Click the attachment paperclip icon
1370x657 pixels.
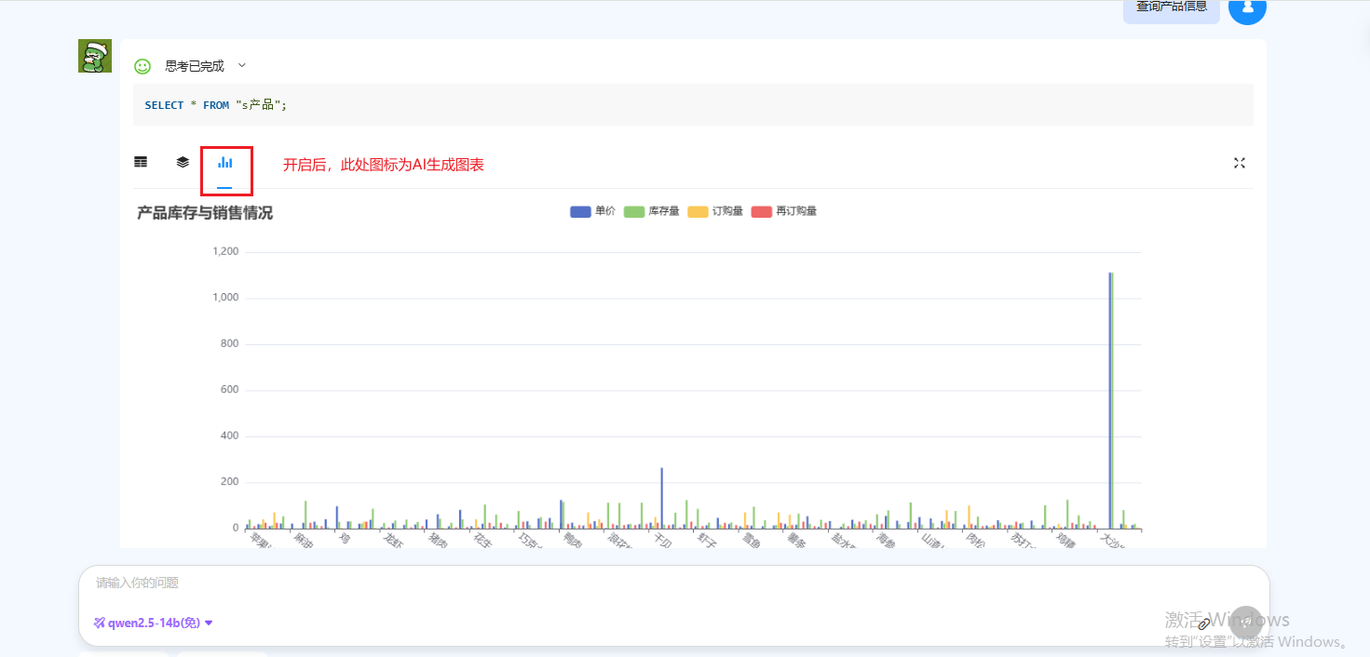pyautogui.click(x=1203, y=623)
